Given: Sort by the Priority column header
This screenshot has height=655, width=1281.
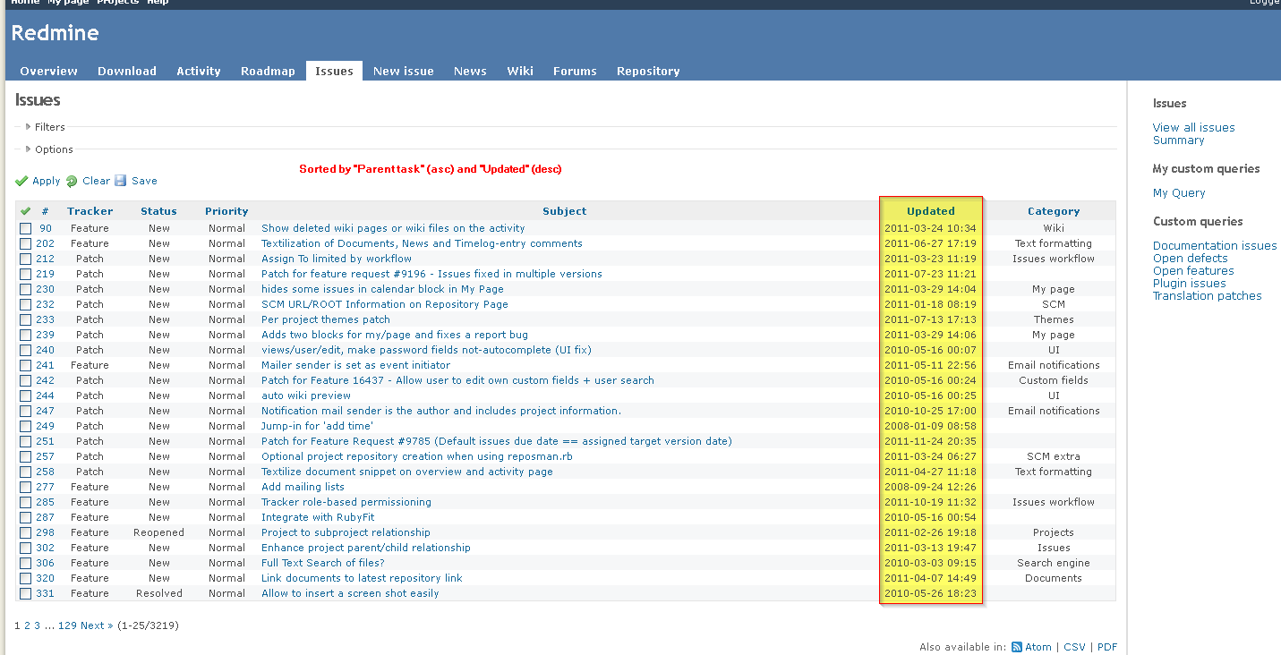Looking at the screenshot, I should [x=226, y=212].
